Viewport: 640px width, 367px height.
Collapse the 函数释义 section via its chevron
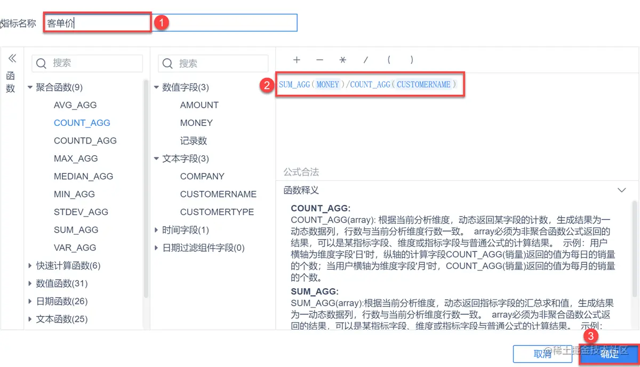click(622, 189)
